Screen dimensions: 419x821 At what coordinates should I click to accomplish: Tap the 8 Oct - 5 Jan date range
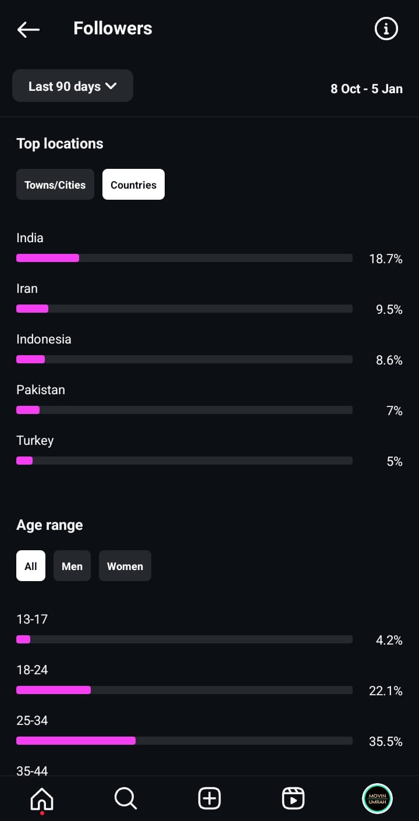[367, 89]
